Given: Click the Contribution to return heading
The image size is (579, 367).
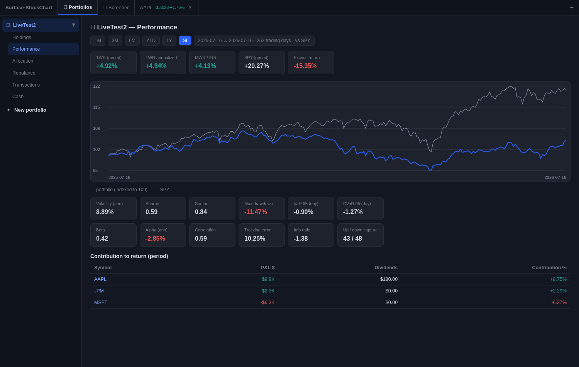Looking at the screenshot, I should click(129, 256).
